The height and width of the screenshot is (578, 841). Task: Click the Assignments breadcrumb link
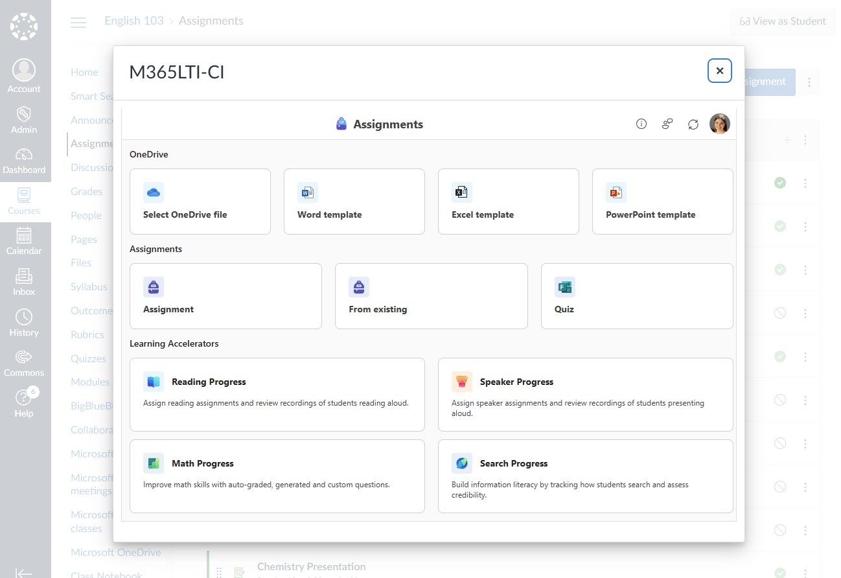point(211,21)
